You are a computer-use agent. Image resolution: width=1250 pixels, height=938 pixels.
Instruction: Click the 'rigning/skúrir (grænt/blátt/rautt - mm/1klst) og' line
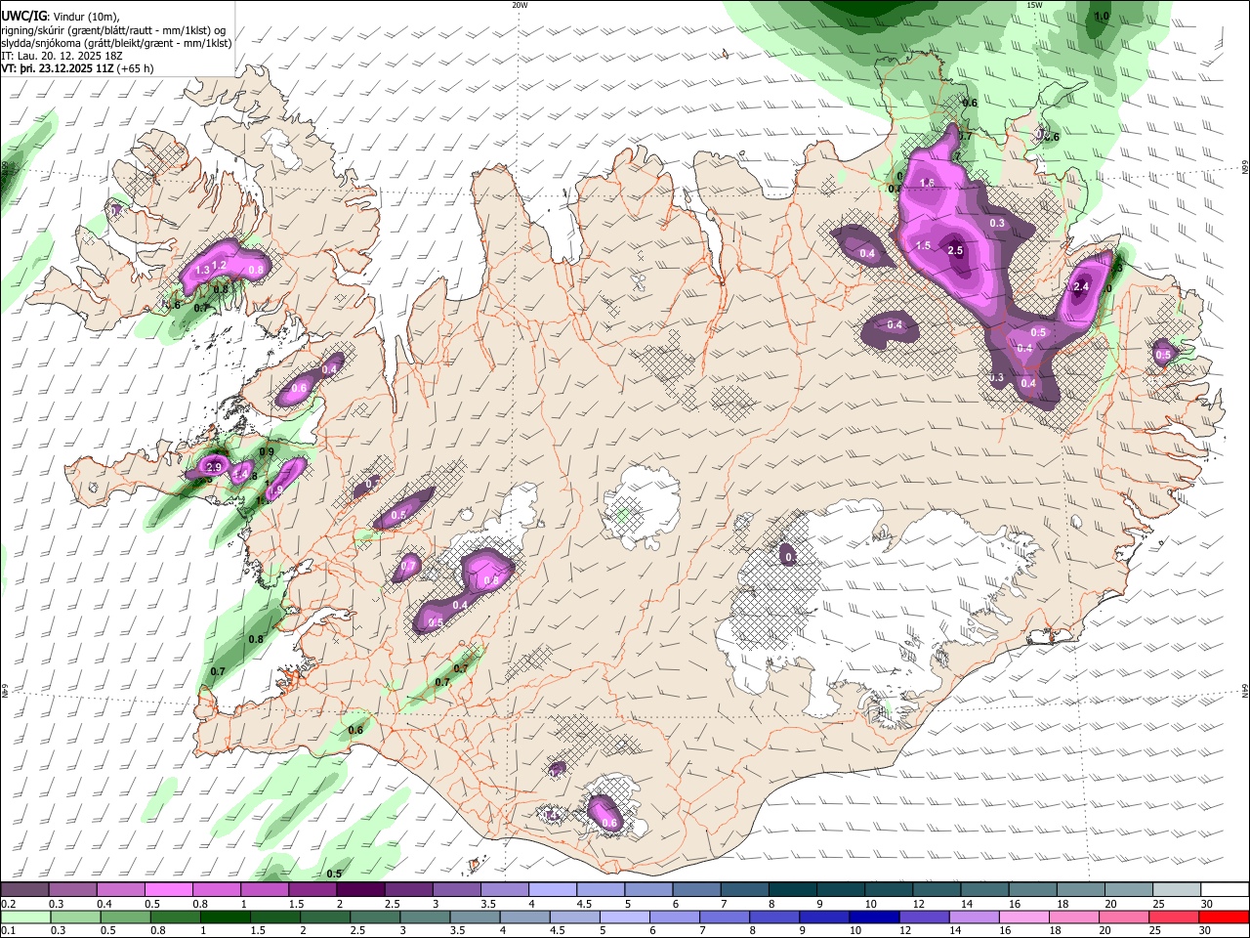[x=114, y=29]
